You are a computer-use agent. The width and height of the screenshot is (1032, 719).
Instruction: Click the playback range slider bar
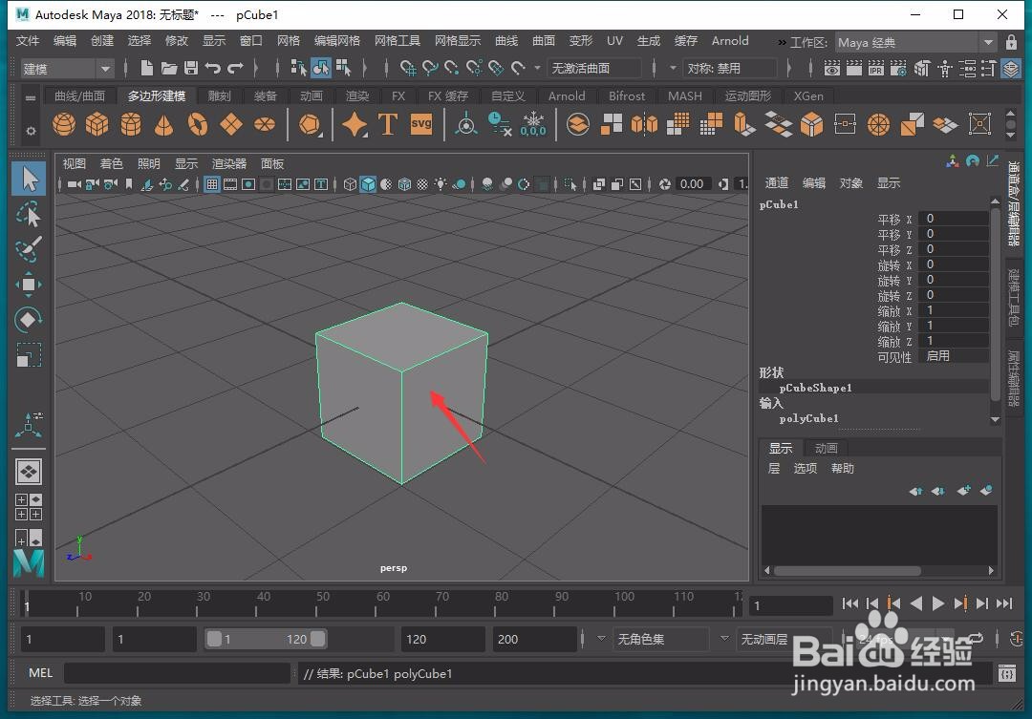point(266,639)
